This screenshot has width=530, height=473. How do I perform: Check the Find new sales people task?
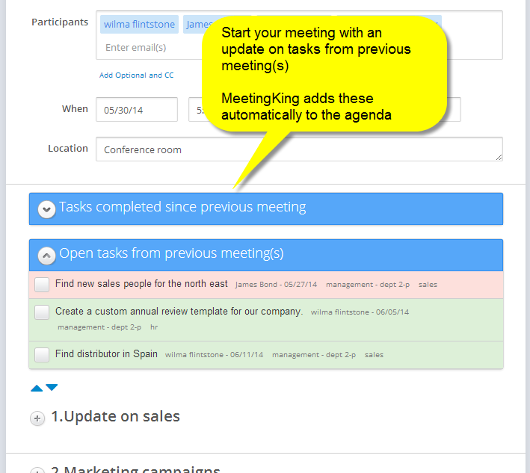[42, 285]
